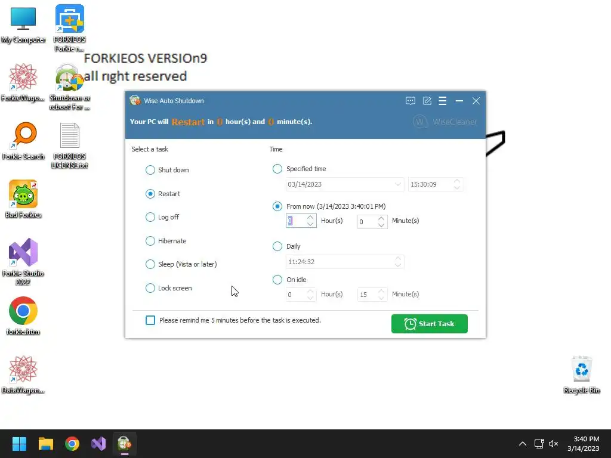Click the Start Task button
This screenshot has width=611, height=458.
coord(430,324)
